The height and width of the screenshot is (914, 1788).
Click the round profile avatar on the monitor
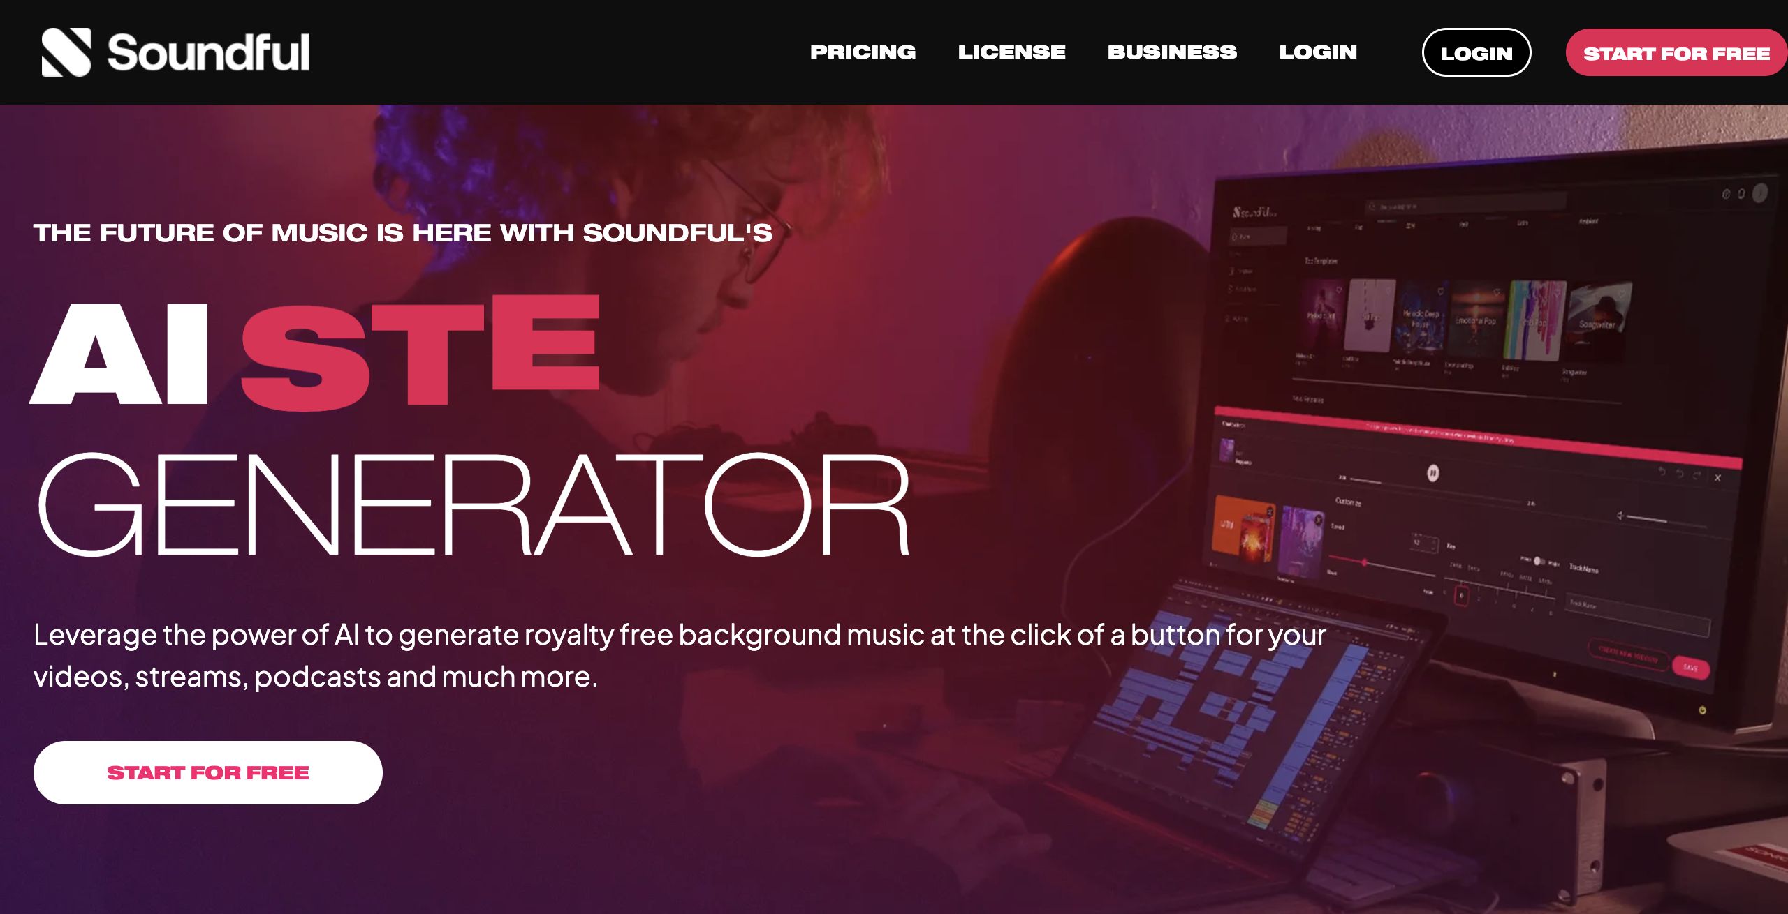(x=1760, y=193)
